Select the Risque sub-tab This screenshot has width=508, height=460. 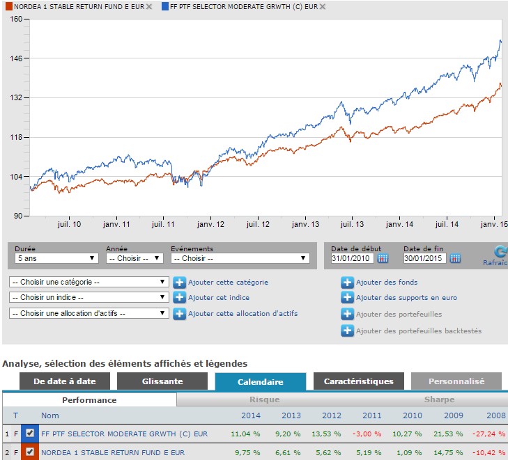click(264, 399)
